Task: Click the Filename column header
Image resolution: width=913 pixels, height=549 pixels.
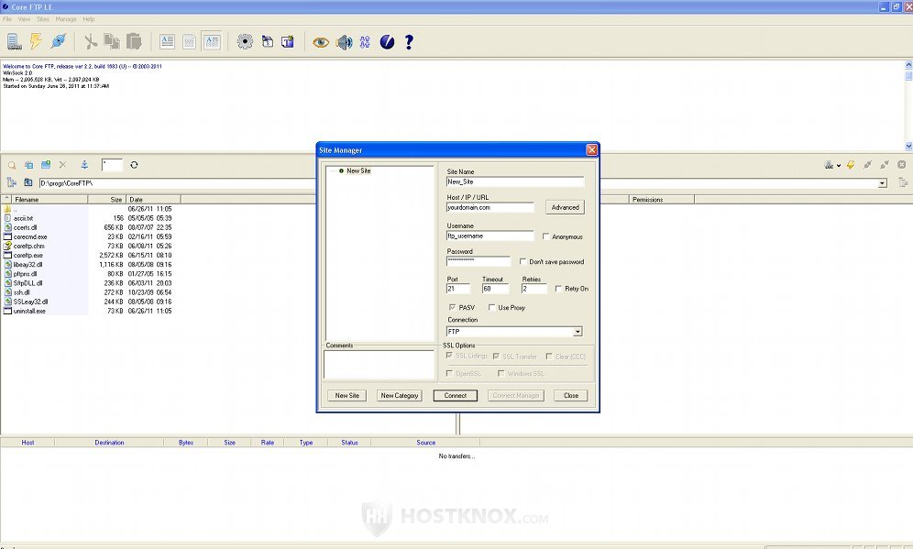Action: point(49,199)
